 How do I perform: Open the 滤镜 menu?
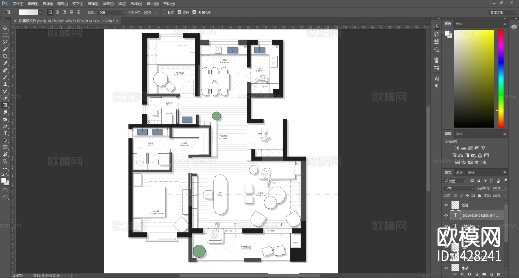point(108,4)
